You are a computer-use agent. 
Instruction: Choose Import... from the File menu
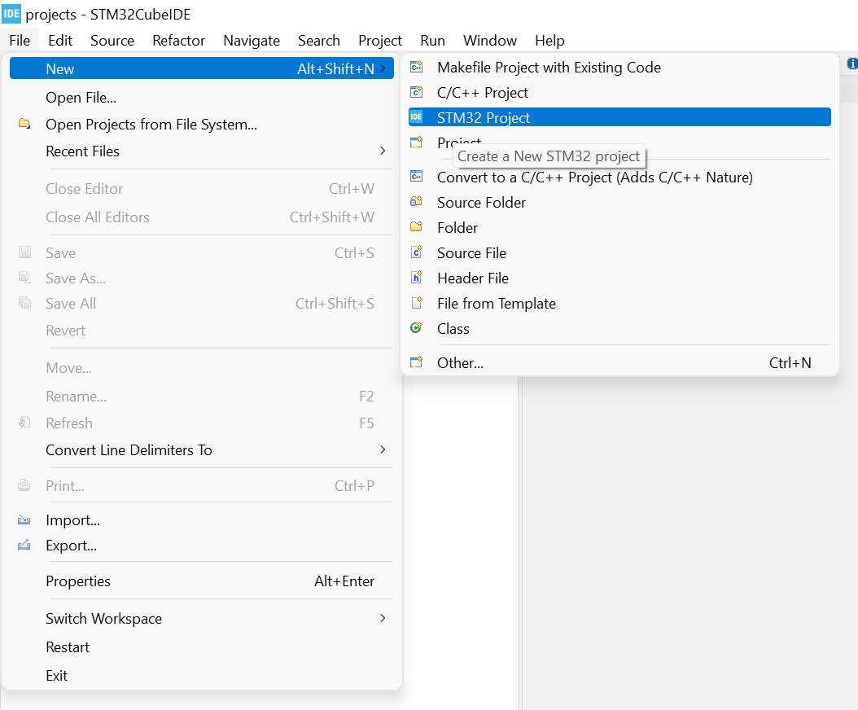point(201,520)
